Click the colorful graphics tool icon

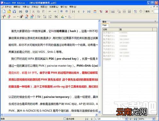[9, 17]
